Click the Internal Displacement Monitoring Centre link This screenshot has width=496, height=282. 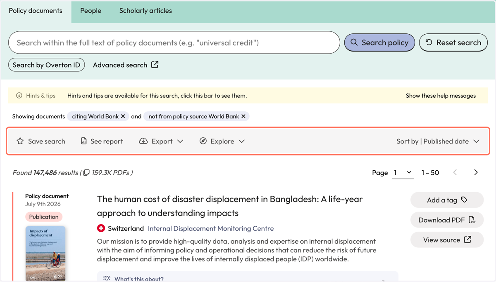(211, 228)
